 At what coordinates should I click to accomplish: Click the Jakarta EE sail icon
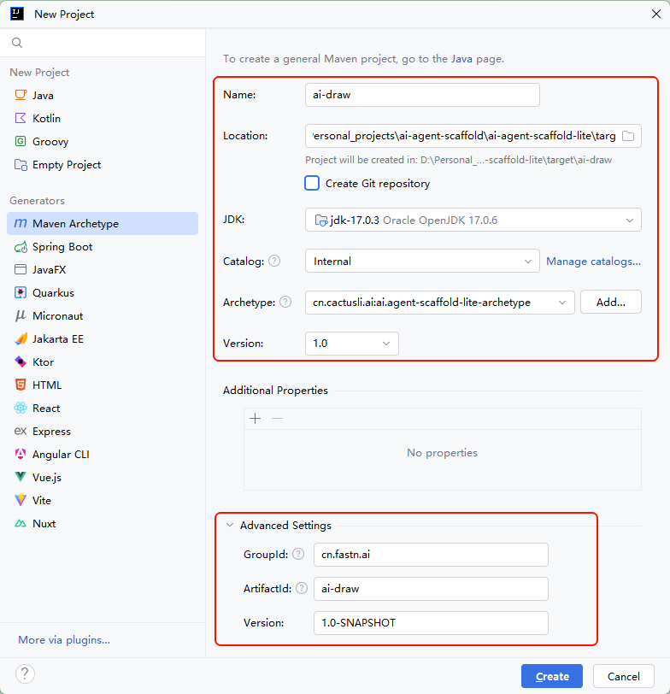pos(21,339)
